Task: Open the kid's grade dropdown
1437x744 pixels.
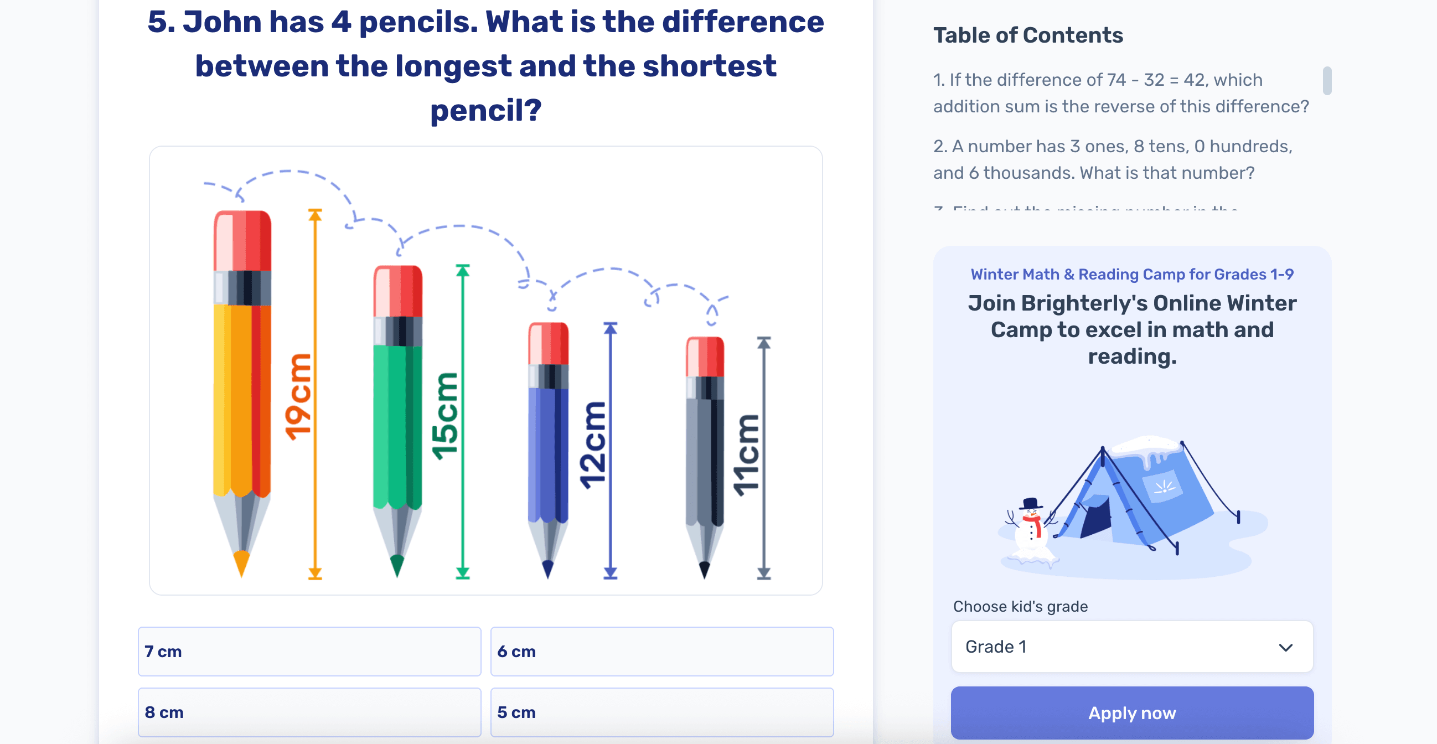Action: tap(1131, 647)
